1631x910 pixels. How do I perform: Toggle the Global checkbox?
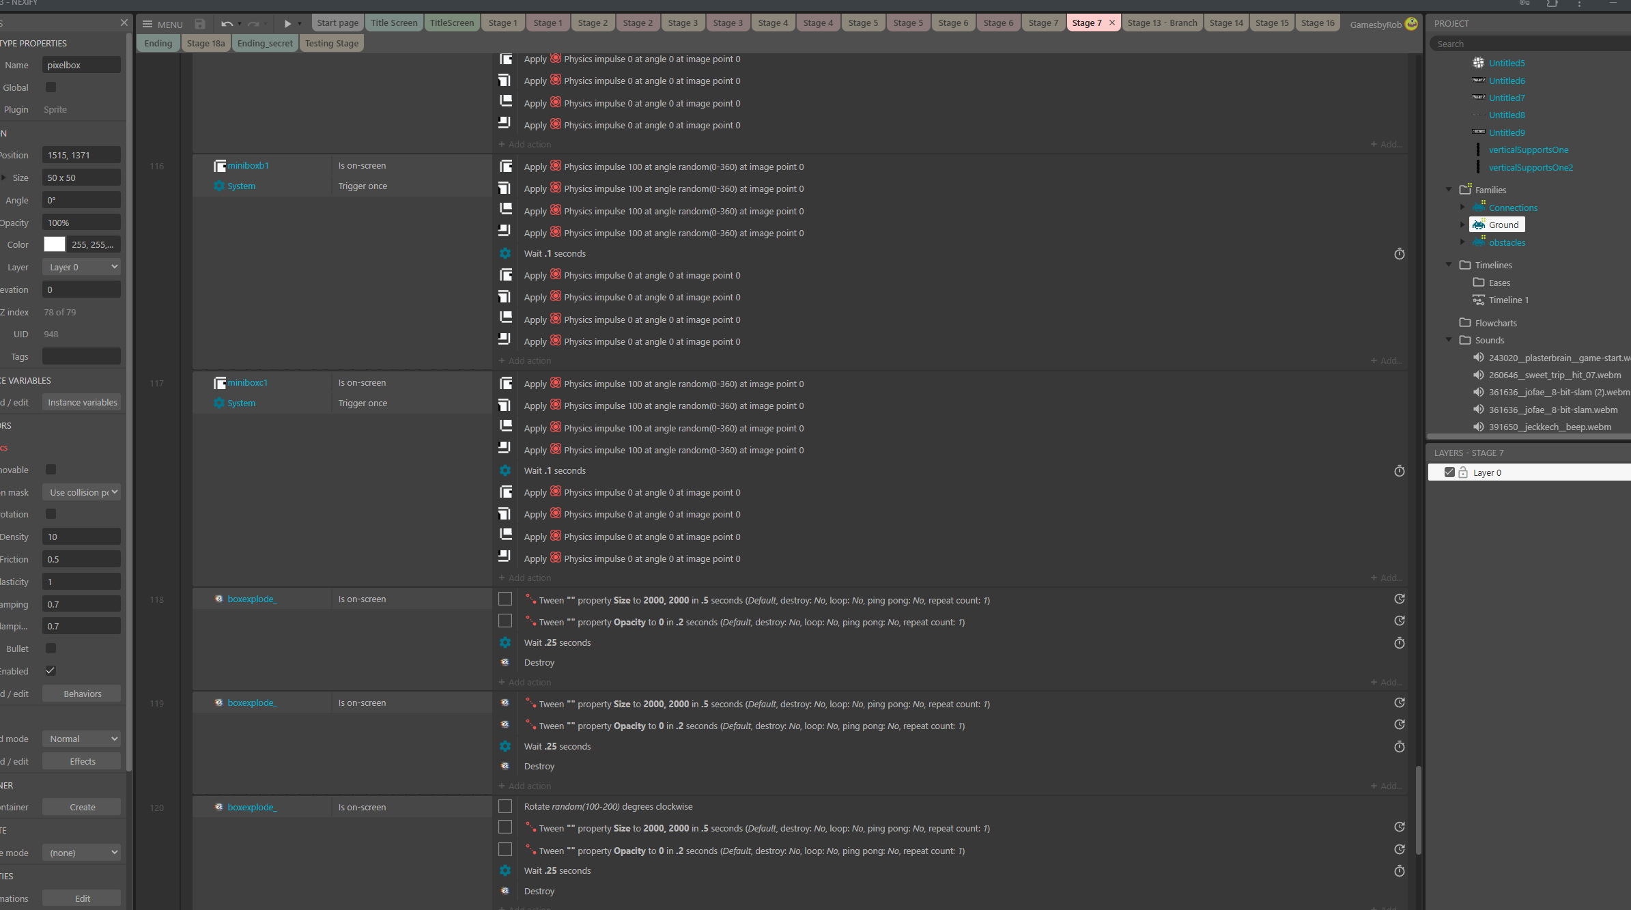tap(51, 87)
